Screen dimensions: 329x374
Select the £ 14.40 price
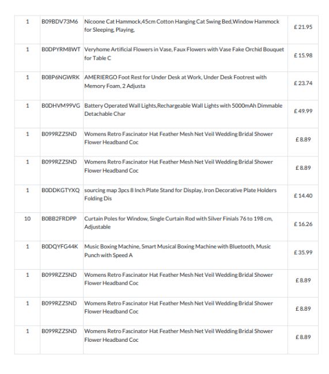point(303,196)
